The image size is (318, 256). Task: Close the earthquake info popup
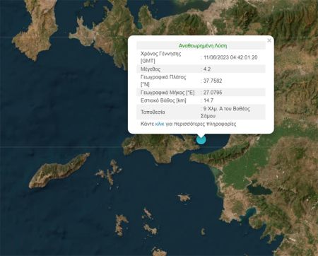269,40
